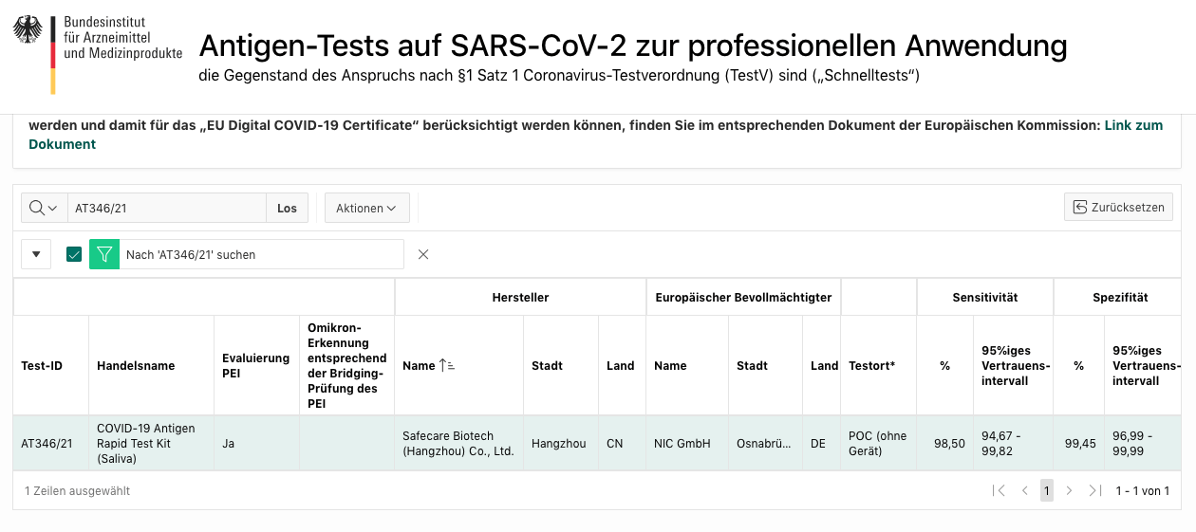Open the search column selector magnifier
Screen dimensions: 1196x532
click(x=44, y=208)
